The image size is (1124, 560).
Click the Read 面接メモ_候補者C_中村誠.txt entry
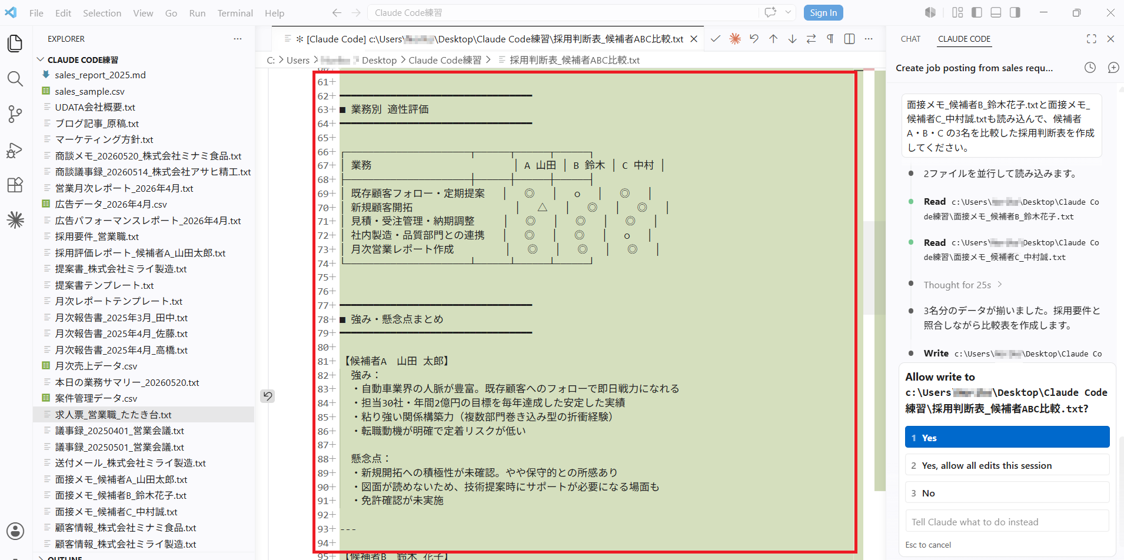[x=1011, y=249]
